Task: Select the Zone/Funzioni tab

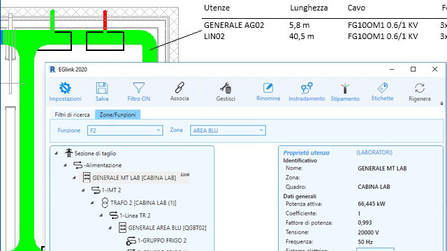Action: click(x=117, y=114)
